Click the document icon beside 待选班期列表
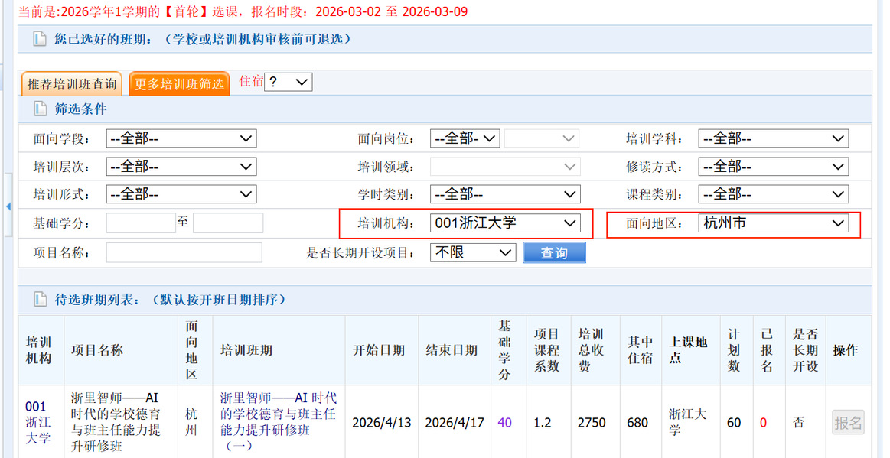The height and width of the screenshot is (458, 890). [x=39, y=300]
